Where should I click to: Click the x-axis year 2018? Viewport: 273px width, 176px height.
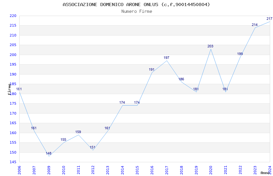click(x=181, y=170)
